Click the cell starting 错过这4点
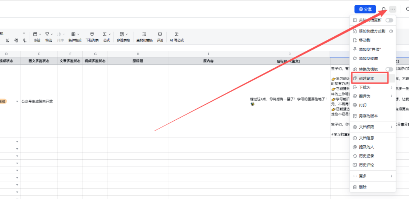The image size is (409, 199). click(x=290, y=101)
